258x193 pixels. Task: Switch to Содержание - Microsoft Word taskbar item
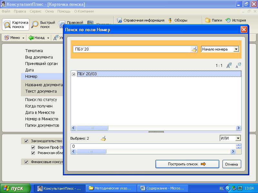pyautogui.click(x=163, y=188)
